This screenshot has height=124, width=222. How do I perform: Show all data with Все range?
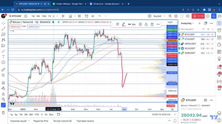coord(51,115)
